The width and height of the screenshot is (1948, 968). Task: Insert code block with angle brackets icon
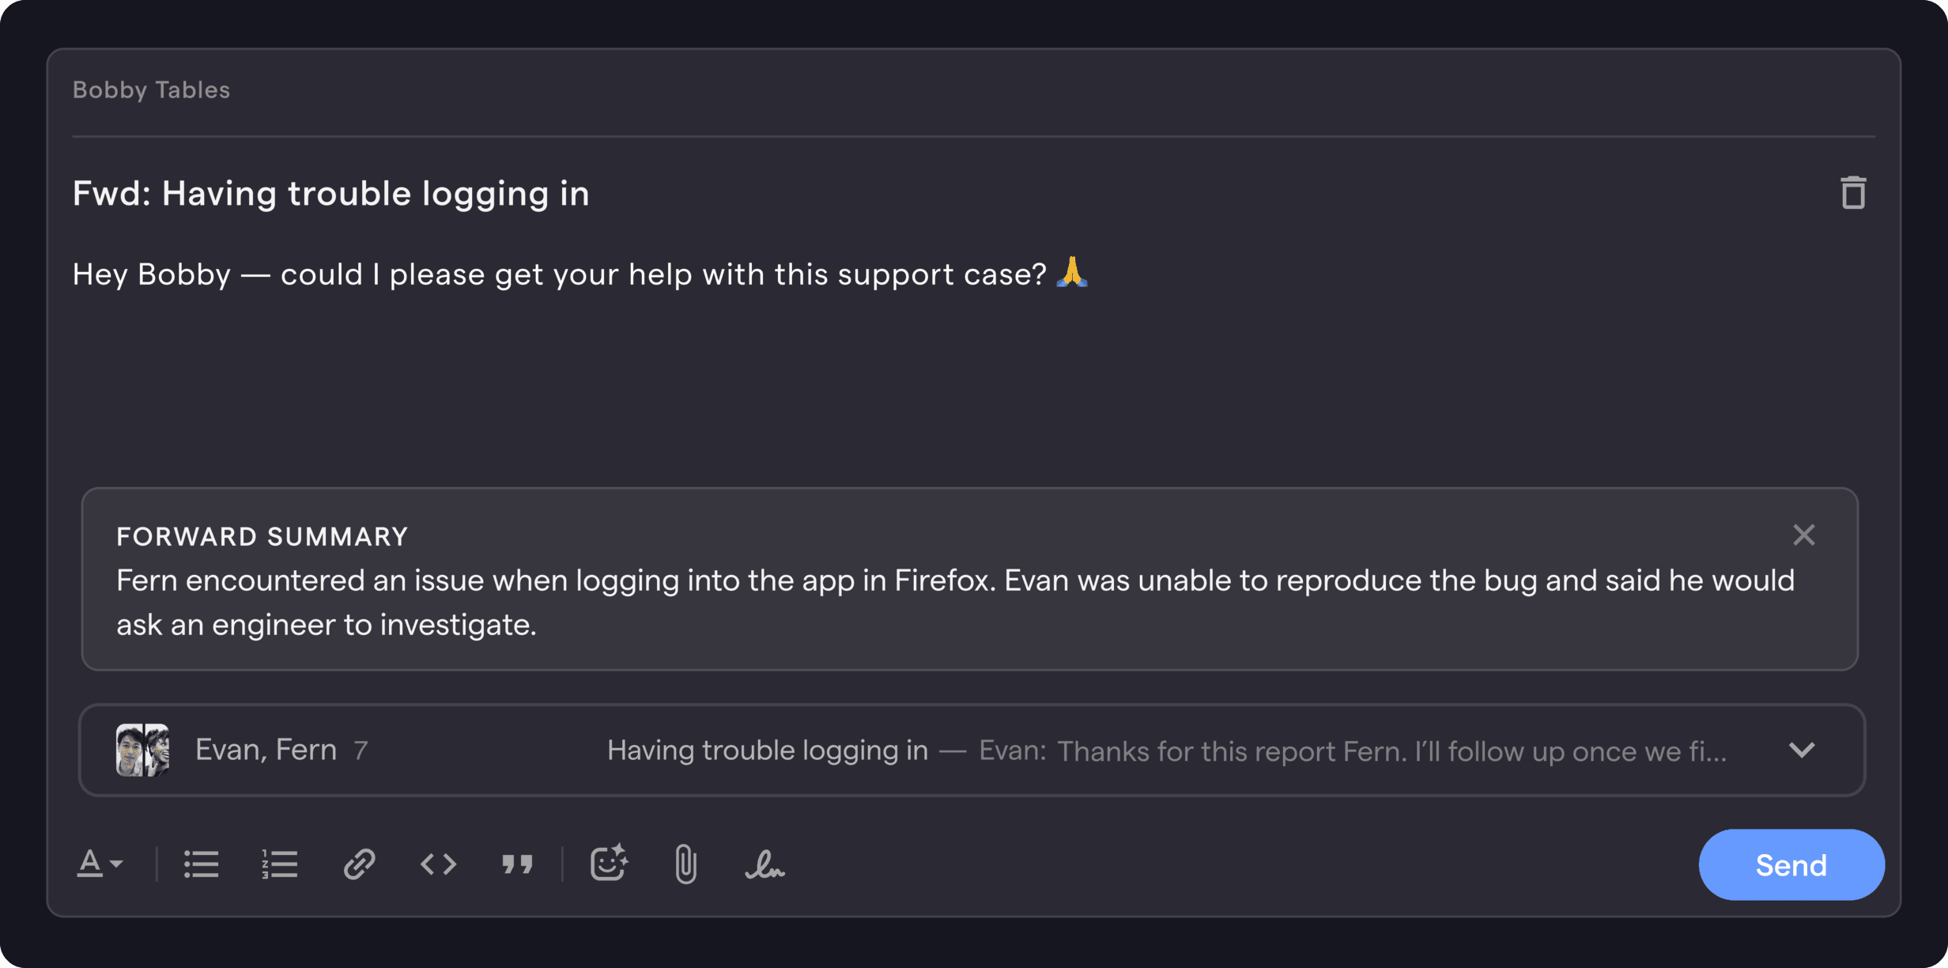(x=439, y=864)
